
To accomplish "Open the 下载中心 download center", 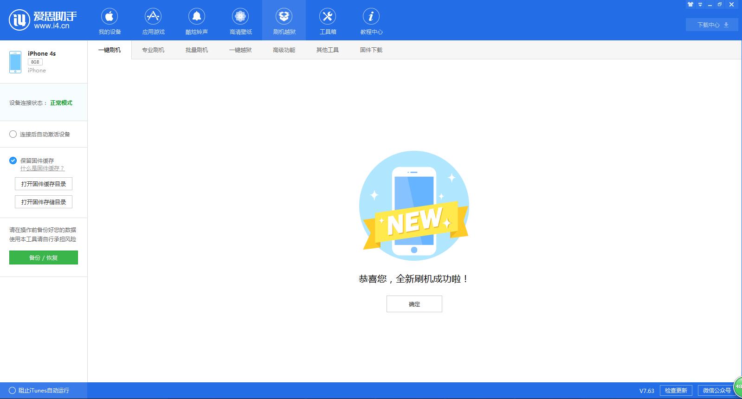I will coord(712,25).
